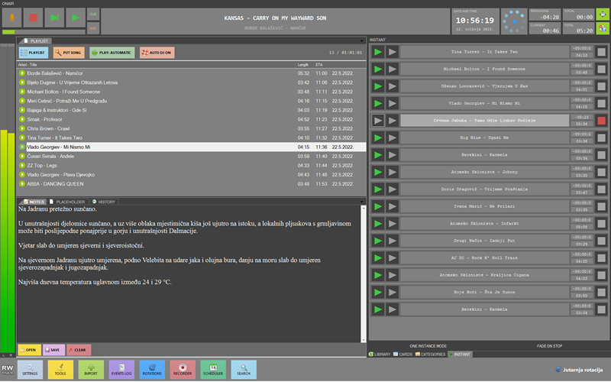Click the Put Song button

(x=70, y=53)
